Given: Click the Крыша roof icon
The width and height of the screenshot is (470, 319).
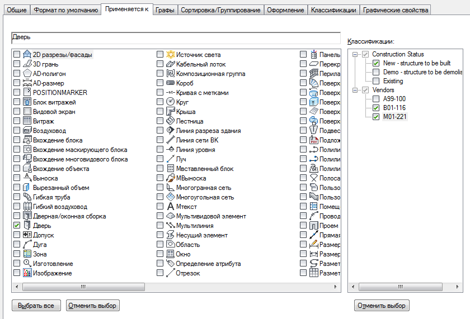Looking at the screenshot, I should [x=171, y=111].
